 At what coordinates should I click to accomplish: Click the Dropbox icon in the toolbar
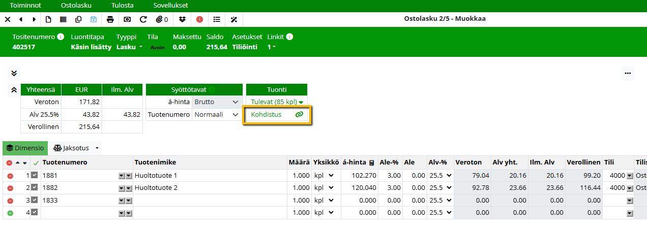182,19
